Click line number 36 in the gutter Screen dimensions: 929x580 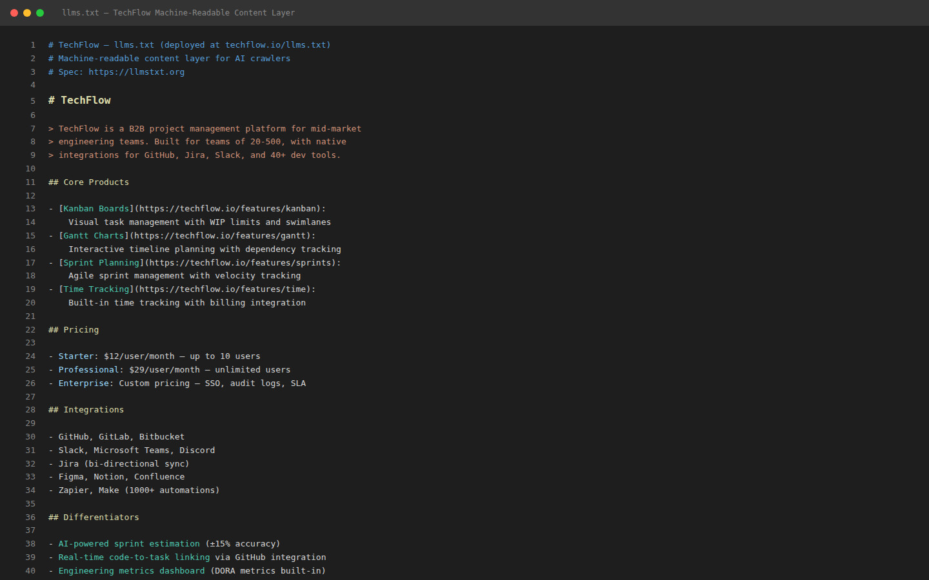[30, 517]
